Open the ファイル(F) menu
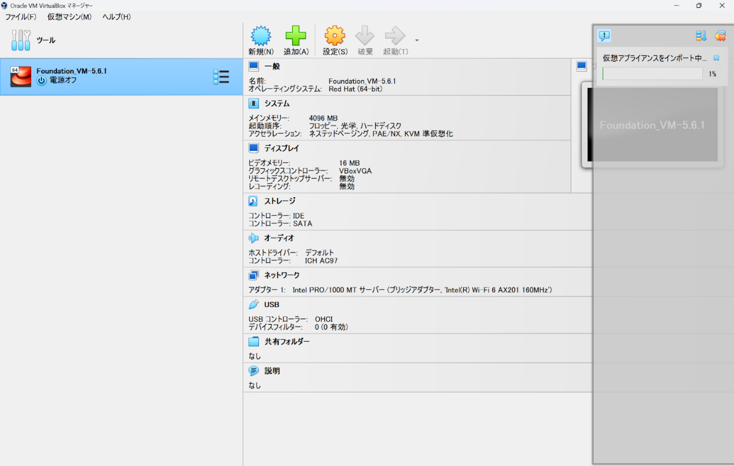 (x=20, y=17)
